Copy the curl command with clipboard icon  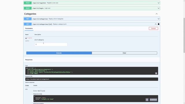coord(156,73)
